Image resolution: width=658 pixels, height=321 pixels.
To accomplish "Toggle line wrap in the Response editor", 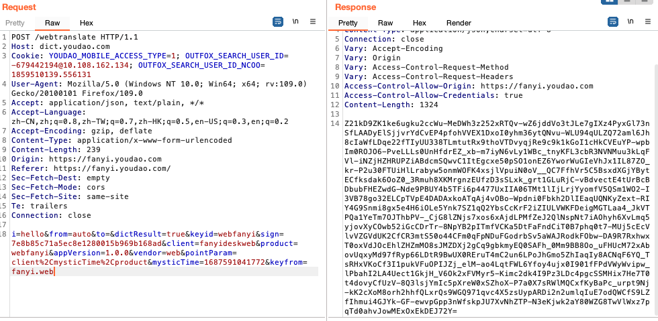I will click(612, 22).
